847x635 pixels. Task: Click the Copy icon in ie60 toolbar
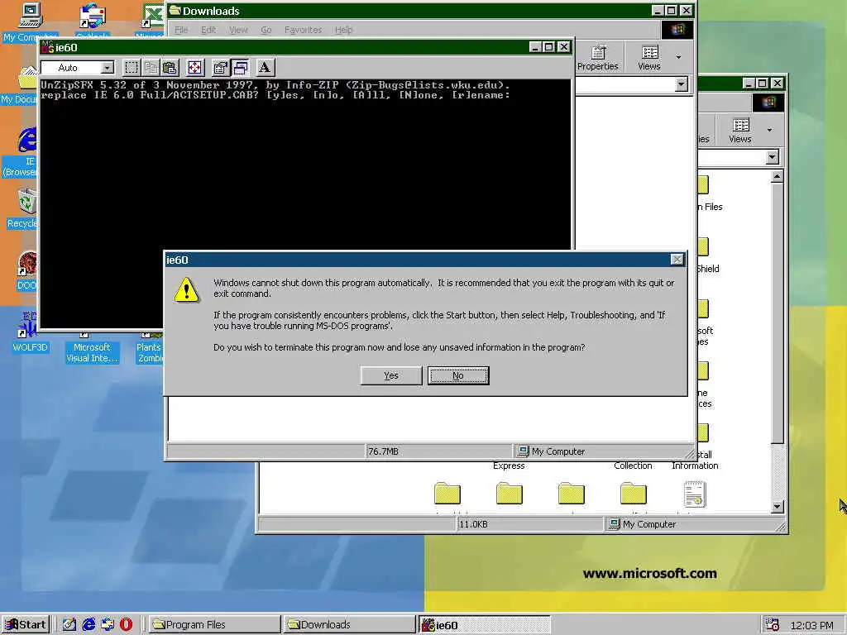coord(151,68)
